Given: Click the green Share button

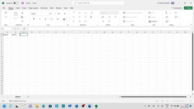Looking at the screenshot, I should (x=188, y=8).
